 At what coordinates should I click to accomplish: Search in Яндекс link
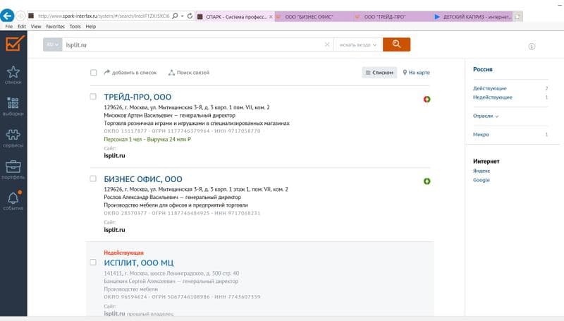click(x=482, y=171)
